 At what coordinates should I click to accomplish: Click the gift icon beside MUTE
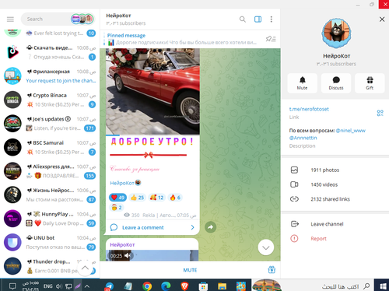tap(272, 270)
